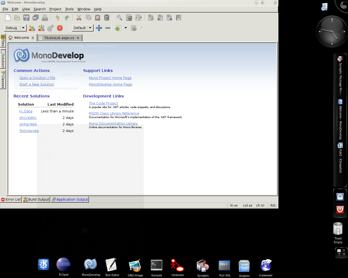Click the green Navigate Back icon

tap(118, 28)
